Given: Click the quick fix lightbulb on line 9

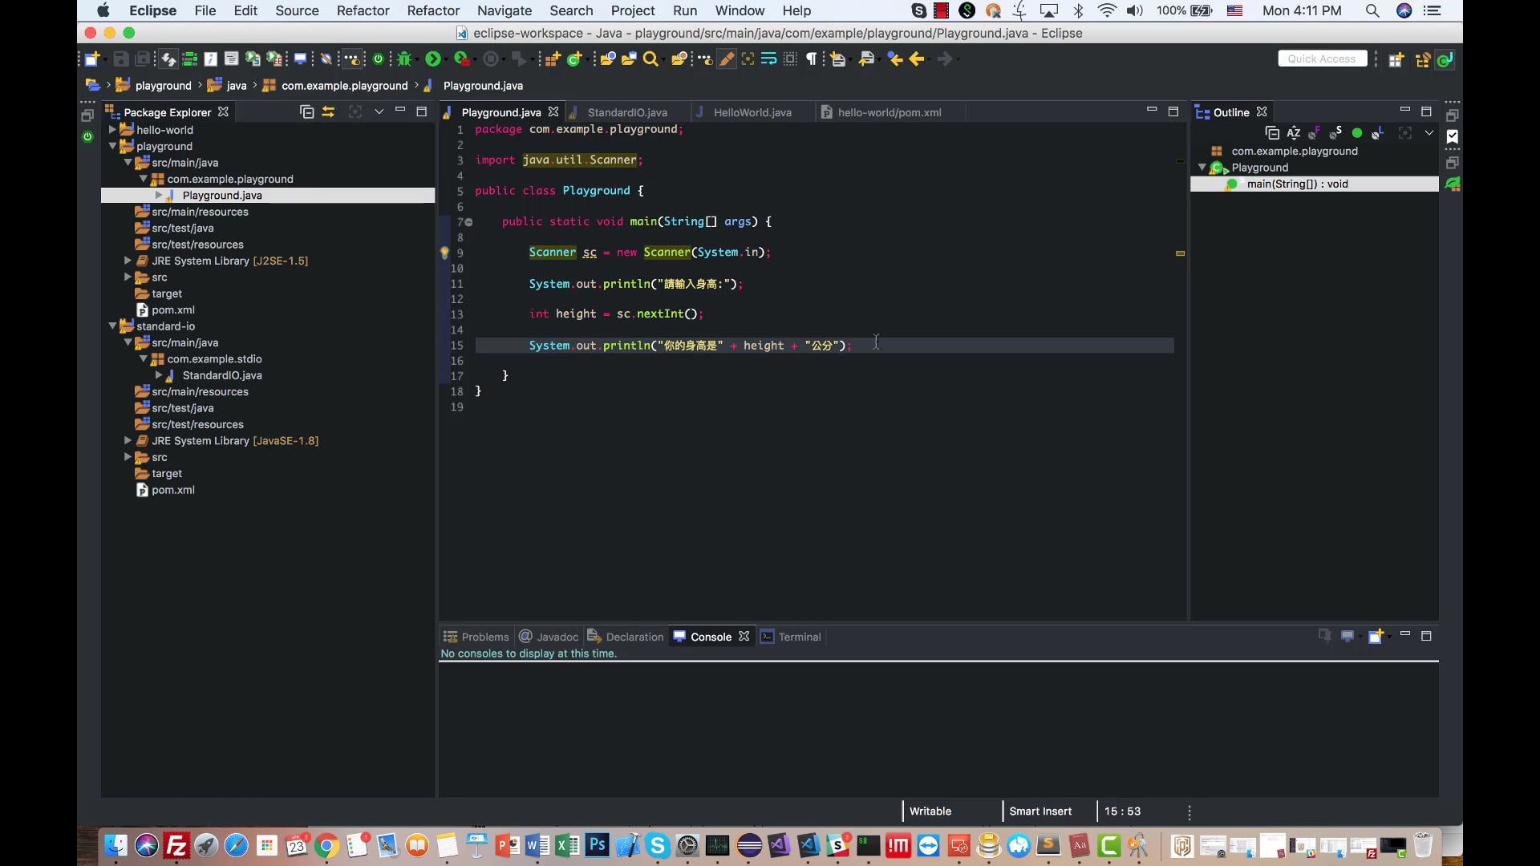Looking at the screenshot, I should pyautogui.click(x=444, y=253).
